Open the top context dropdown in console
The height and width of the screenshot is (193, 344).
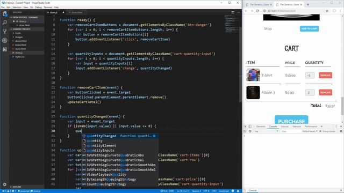coord(267,131)
